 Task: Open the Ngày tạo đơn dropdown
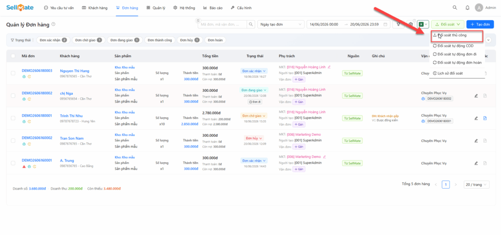pos(281,24)
